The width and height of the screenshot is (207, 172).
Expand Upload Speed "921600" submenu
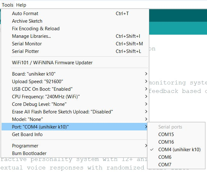tap(75, 82)
